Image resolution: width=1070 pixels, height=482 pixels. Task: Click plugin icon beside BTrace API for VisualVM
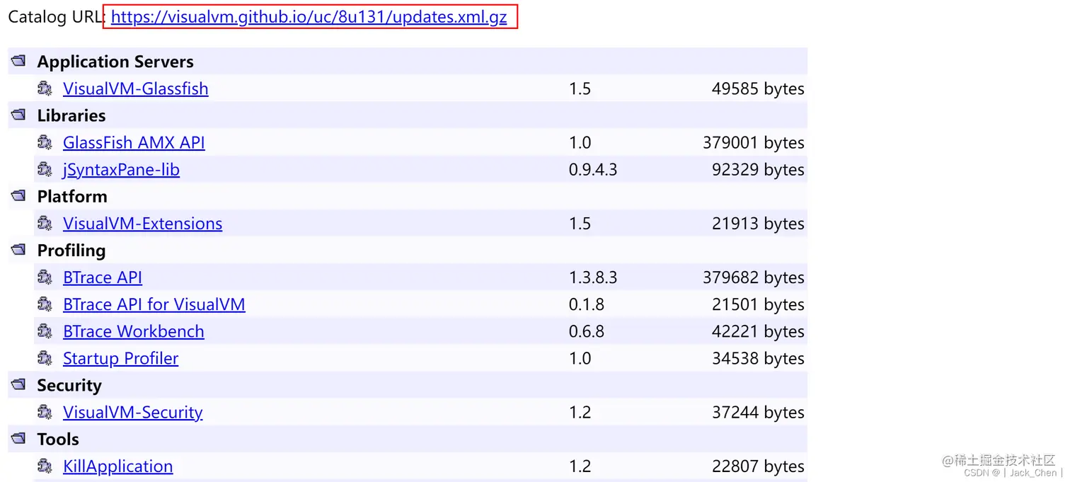click(x=45, y=304)
